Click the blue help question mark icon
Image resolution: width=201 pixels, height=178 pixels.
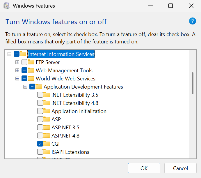pyautogui.click(x=193, y=21)
